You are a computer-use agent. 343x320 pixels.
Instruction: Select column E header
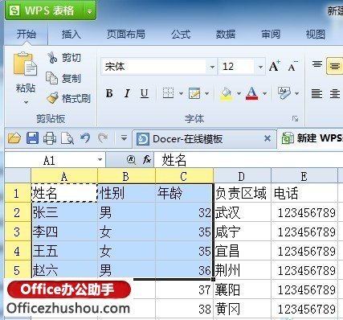(304, 176)
